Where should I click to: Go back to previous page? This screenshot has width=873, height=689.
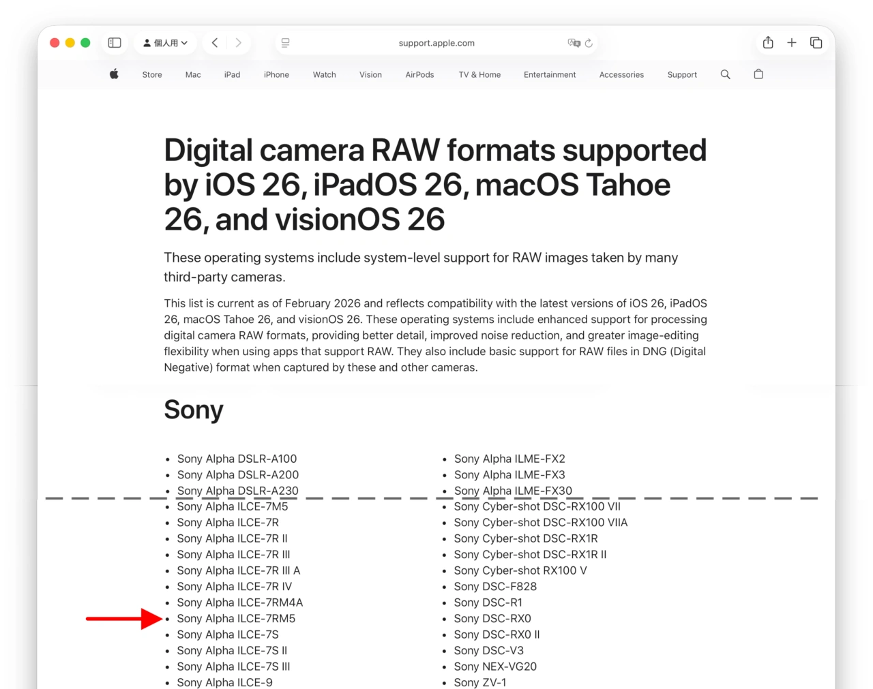click(x=215, y=43)
